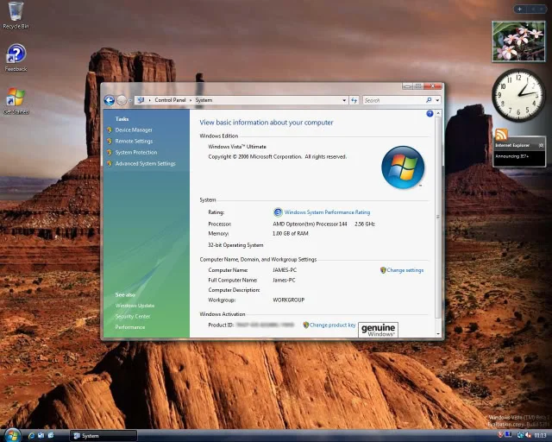Click the taskbar clock showing 01:13
Image resolution: width=552 pixels, height=442 pixels.
click(541, 436)
